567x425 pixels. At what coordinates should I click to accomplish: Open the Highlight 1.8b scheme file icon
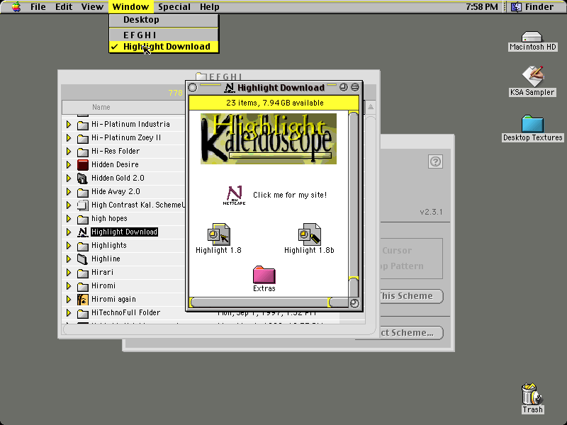(x=310, y=234)
